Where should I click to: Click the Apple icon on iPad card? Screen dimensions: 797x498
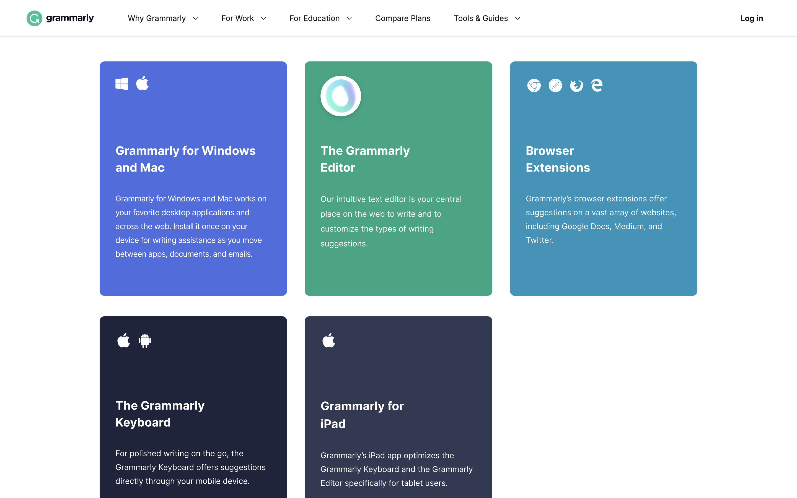329,340
